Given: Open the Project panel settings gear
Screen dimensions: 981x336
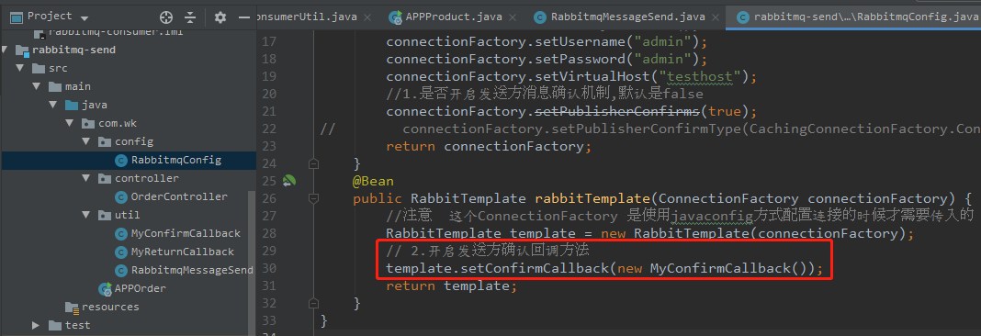Looking at the screenshot, I should click(220, 17).
